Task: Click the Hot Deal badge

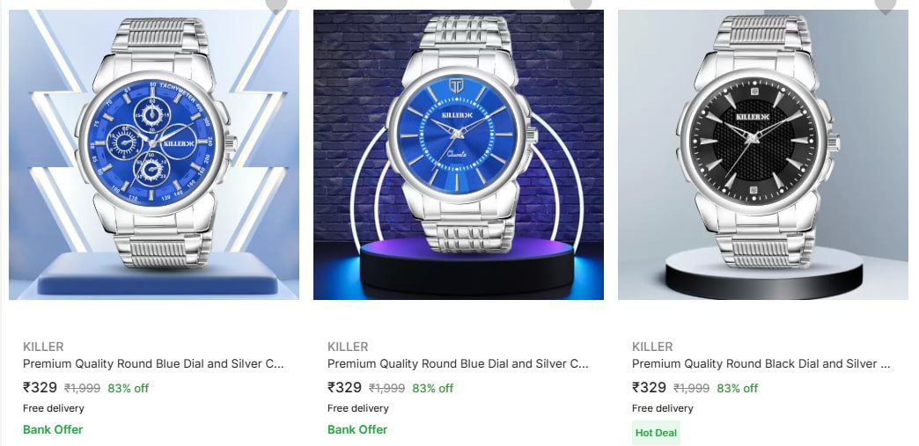Action: pyautogui.click(x=657, y=433)
